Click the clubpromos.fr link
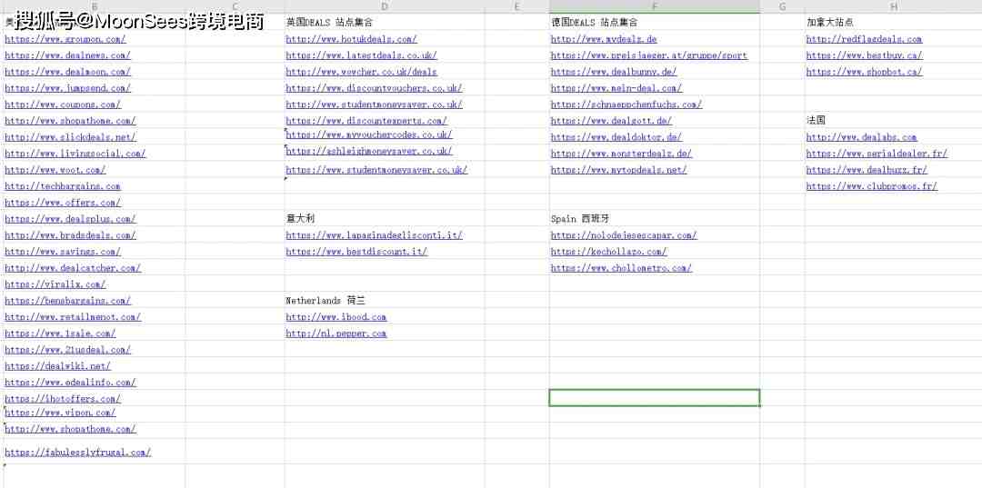The width and height of the screenshot is (982, 488). [872, 186]
